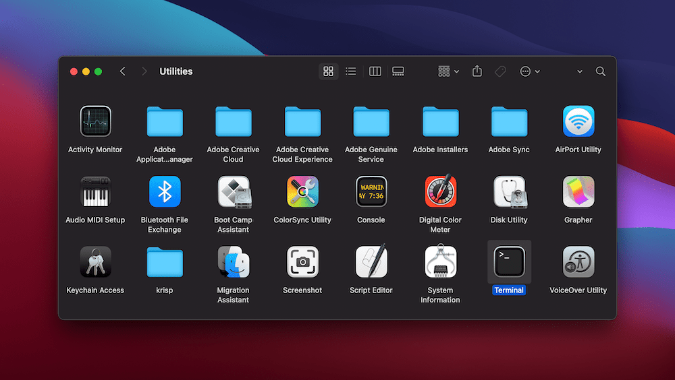Go forward in Finder history

pyautogui.click(x=144, y=71)
